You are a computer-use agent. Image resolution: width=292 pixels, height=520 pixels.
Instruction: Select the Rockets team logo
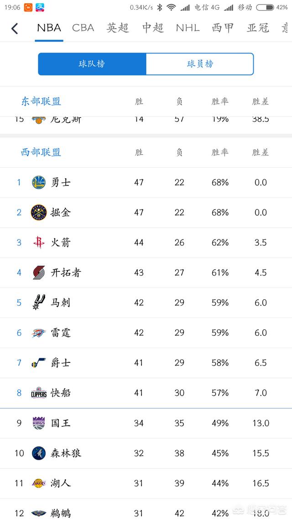pos(39,243)
